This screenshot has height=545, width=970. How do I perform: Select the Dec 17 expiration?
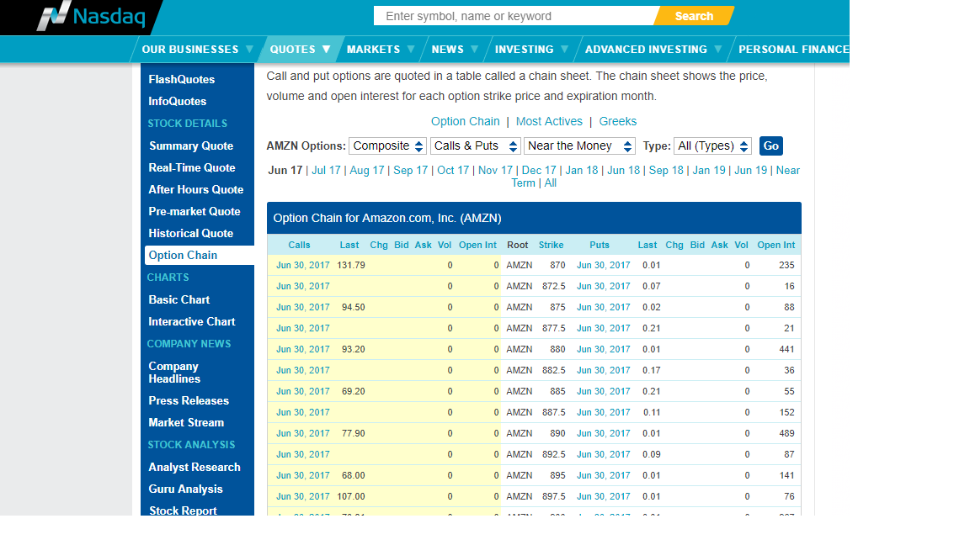(539, 171)
